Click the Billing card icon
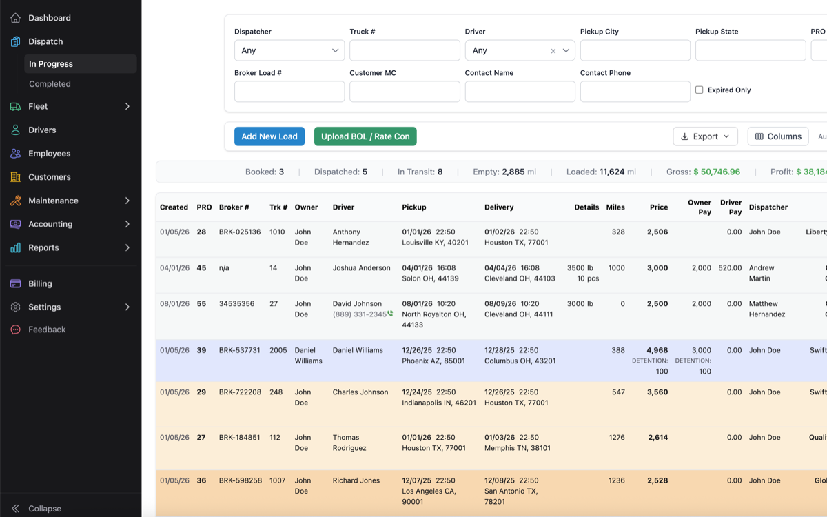 (x=15, y=283)
